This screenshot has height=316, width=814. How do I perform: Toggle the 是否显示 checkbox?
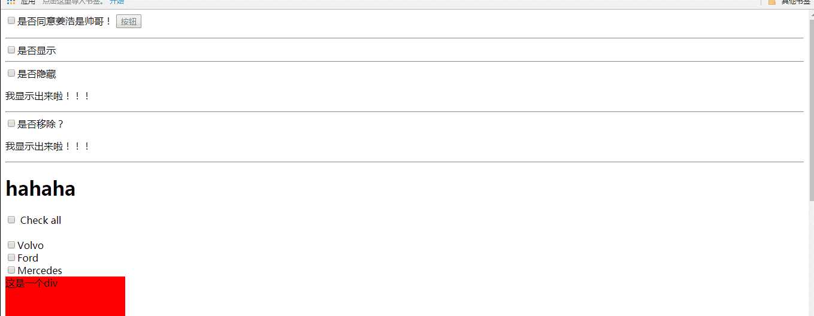(x=11, y=50)
